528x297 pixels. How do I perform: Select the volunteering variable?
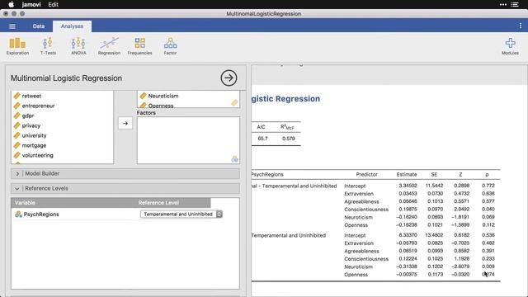37,155
